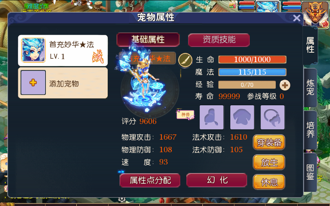Viewport: 330px width, 206px height.
Task: Click the 放生 release button
Action: coord(269,162)
